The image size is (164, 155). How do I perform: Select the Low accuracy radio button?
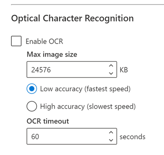[x=32, y=89]
